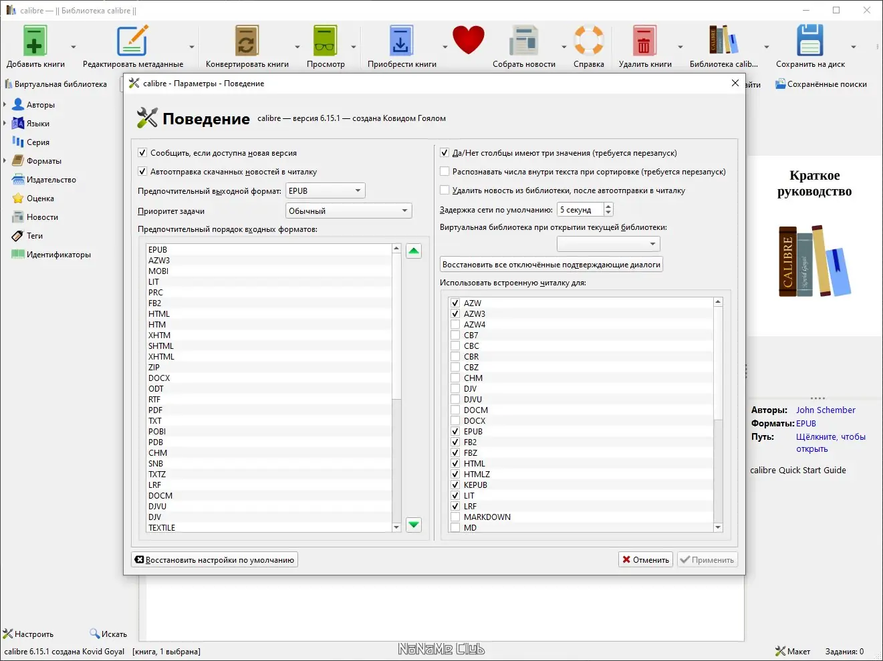Toggle auto-send downloaded news checkbox

[142, 172]
